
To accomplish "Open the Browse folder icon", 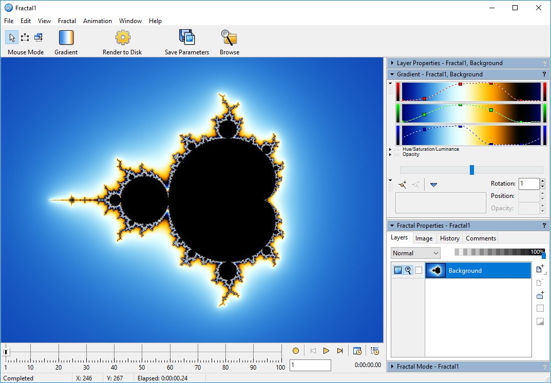I will [x=229, y=38].
